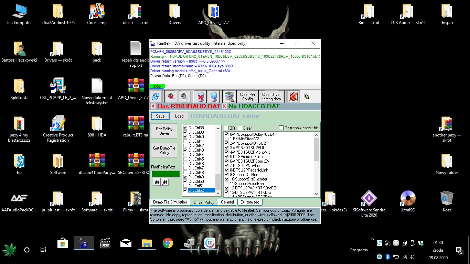This screenshot has height=264, width=470.
Task: Expand hidden tray icons chevron
Action: click(x=372, y=240)
